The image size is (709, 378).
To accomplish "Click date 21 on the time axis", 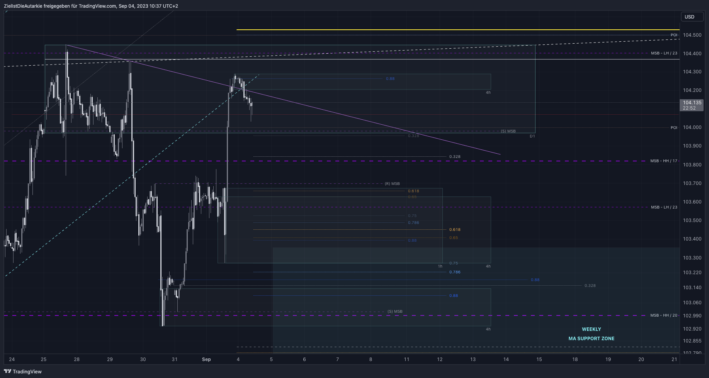I will click(x=674, y=359).
